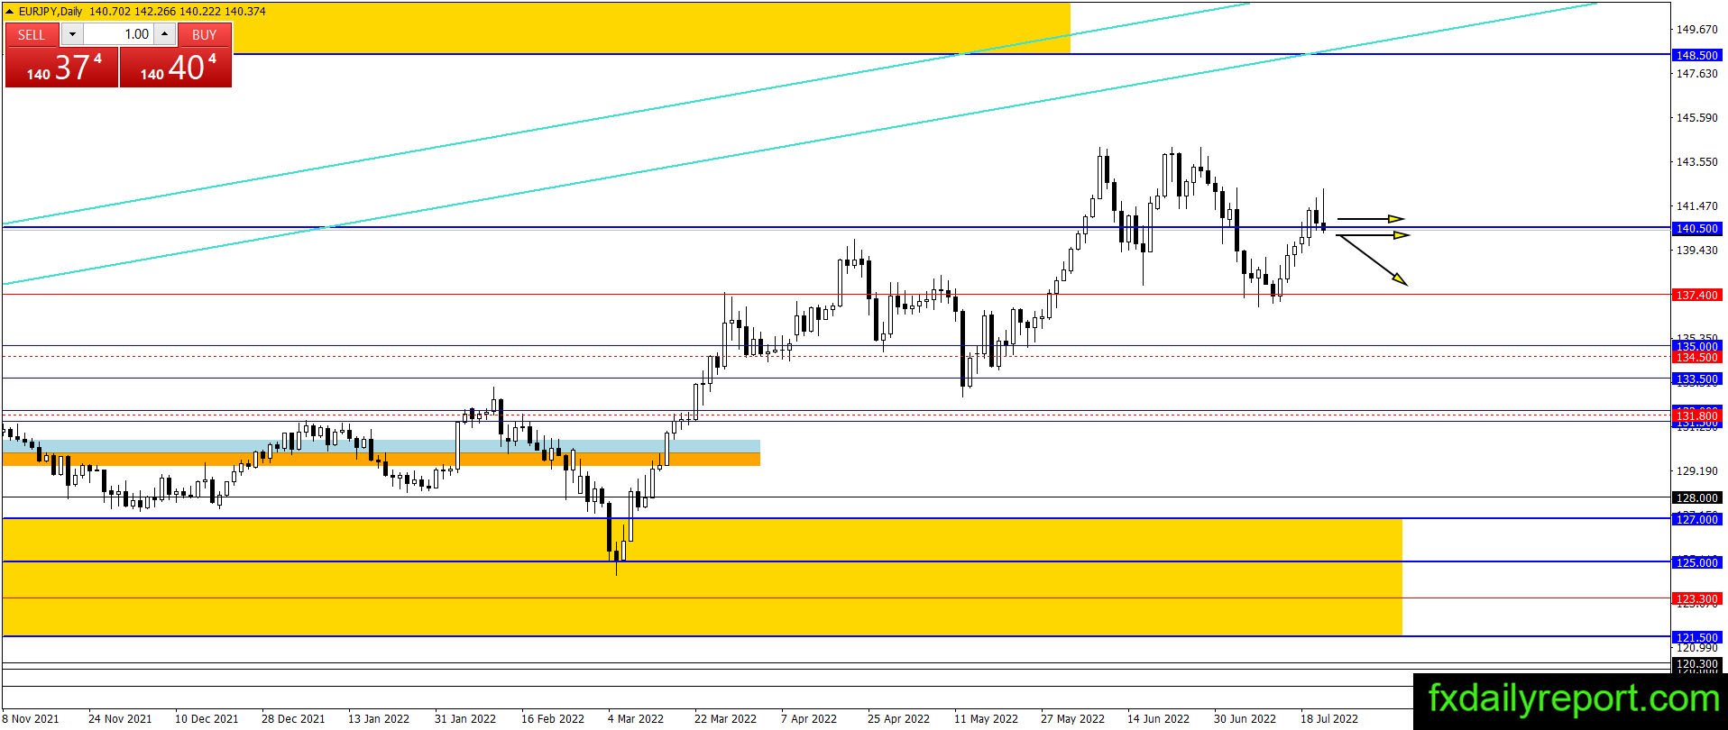Image resolution: width=1728 pixels, height=730 pixels.
Task: Select the 128.000 price level label
Action: (1696, 497)
